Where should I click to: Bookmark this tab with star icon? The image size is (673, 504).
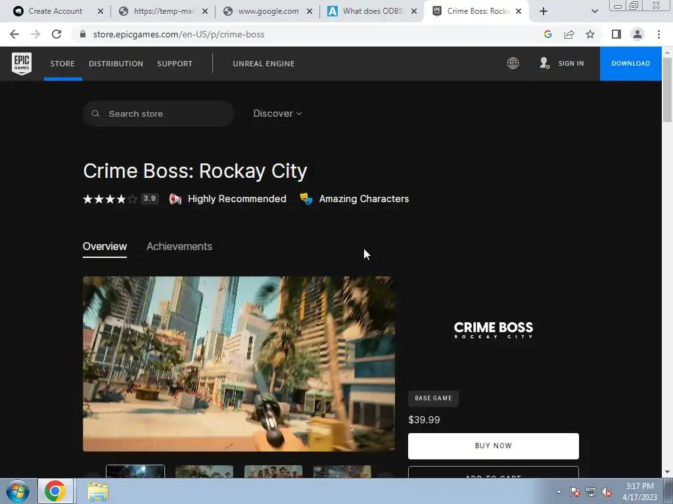point(590,34)
